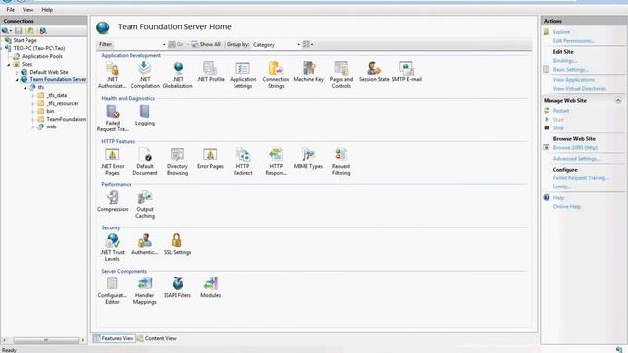Screen dimensions: 628x353
Task: Open Session State feature
Action: pyautogui.click(x=374, y=72)
